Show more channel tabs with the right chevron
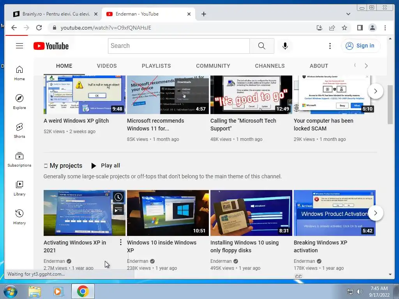 pos(366,66)
